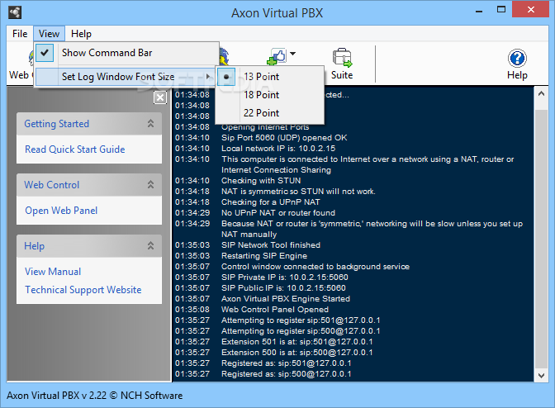Click log line 'Checking with STUN'

coord(261,181)
